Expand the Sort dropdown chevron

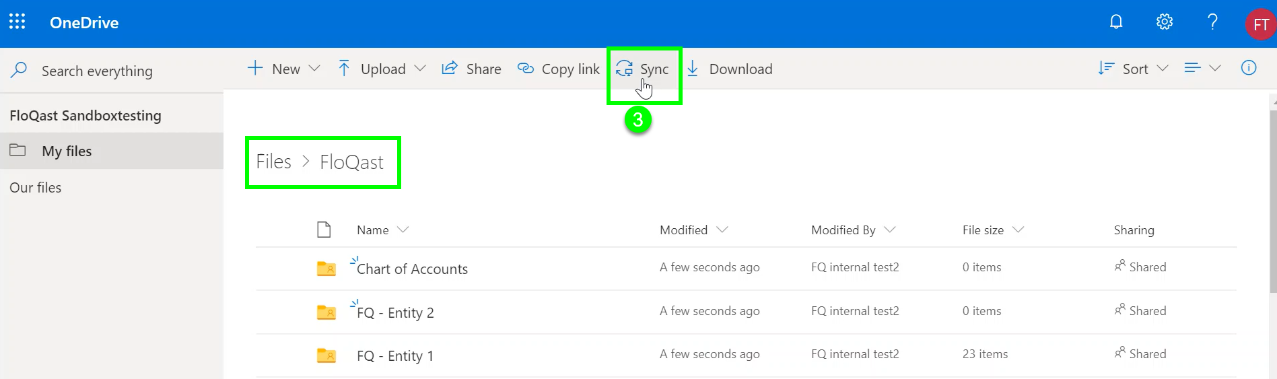point(1163,68)
